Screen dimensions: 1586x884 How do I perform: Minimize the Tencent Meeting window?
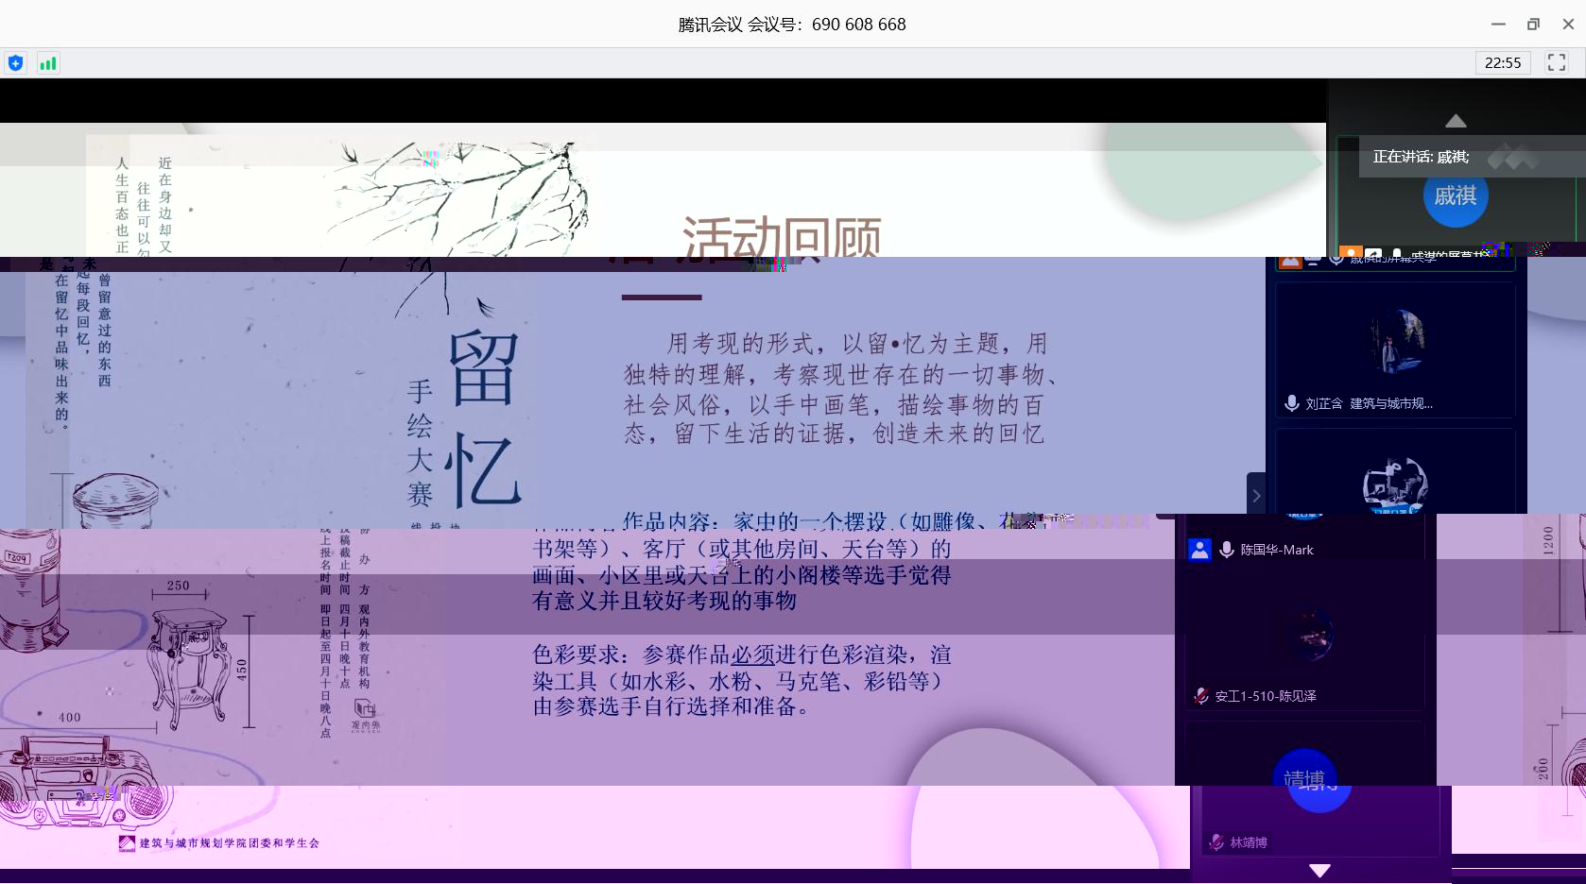(1498, 25)
